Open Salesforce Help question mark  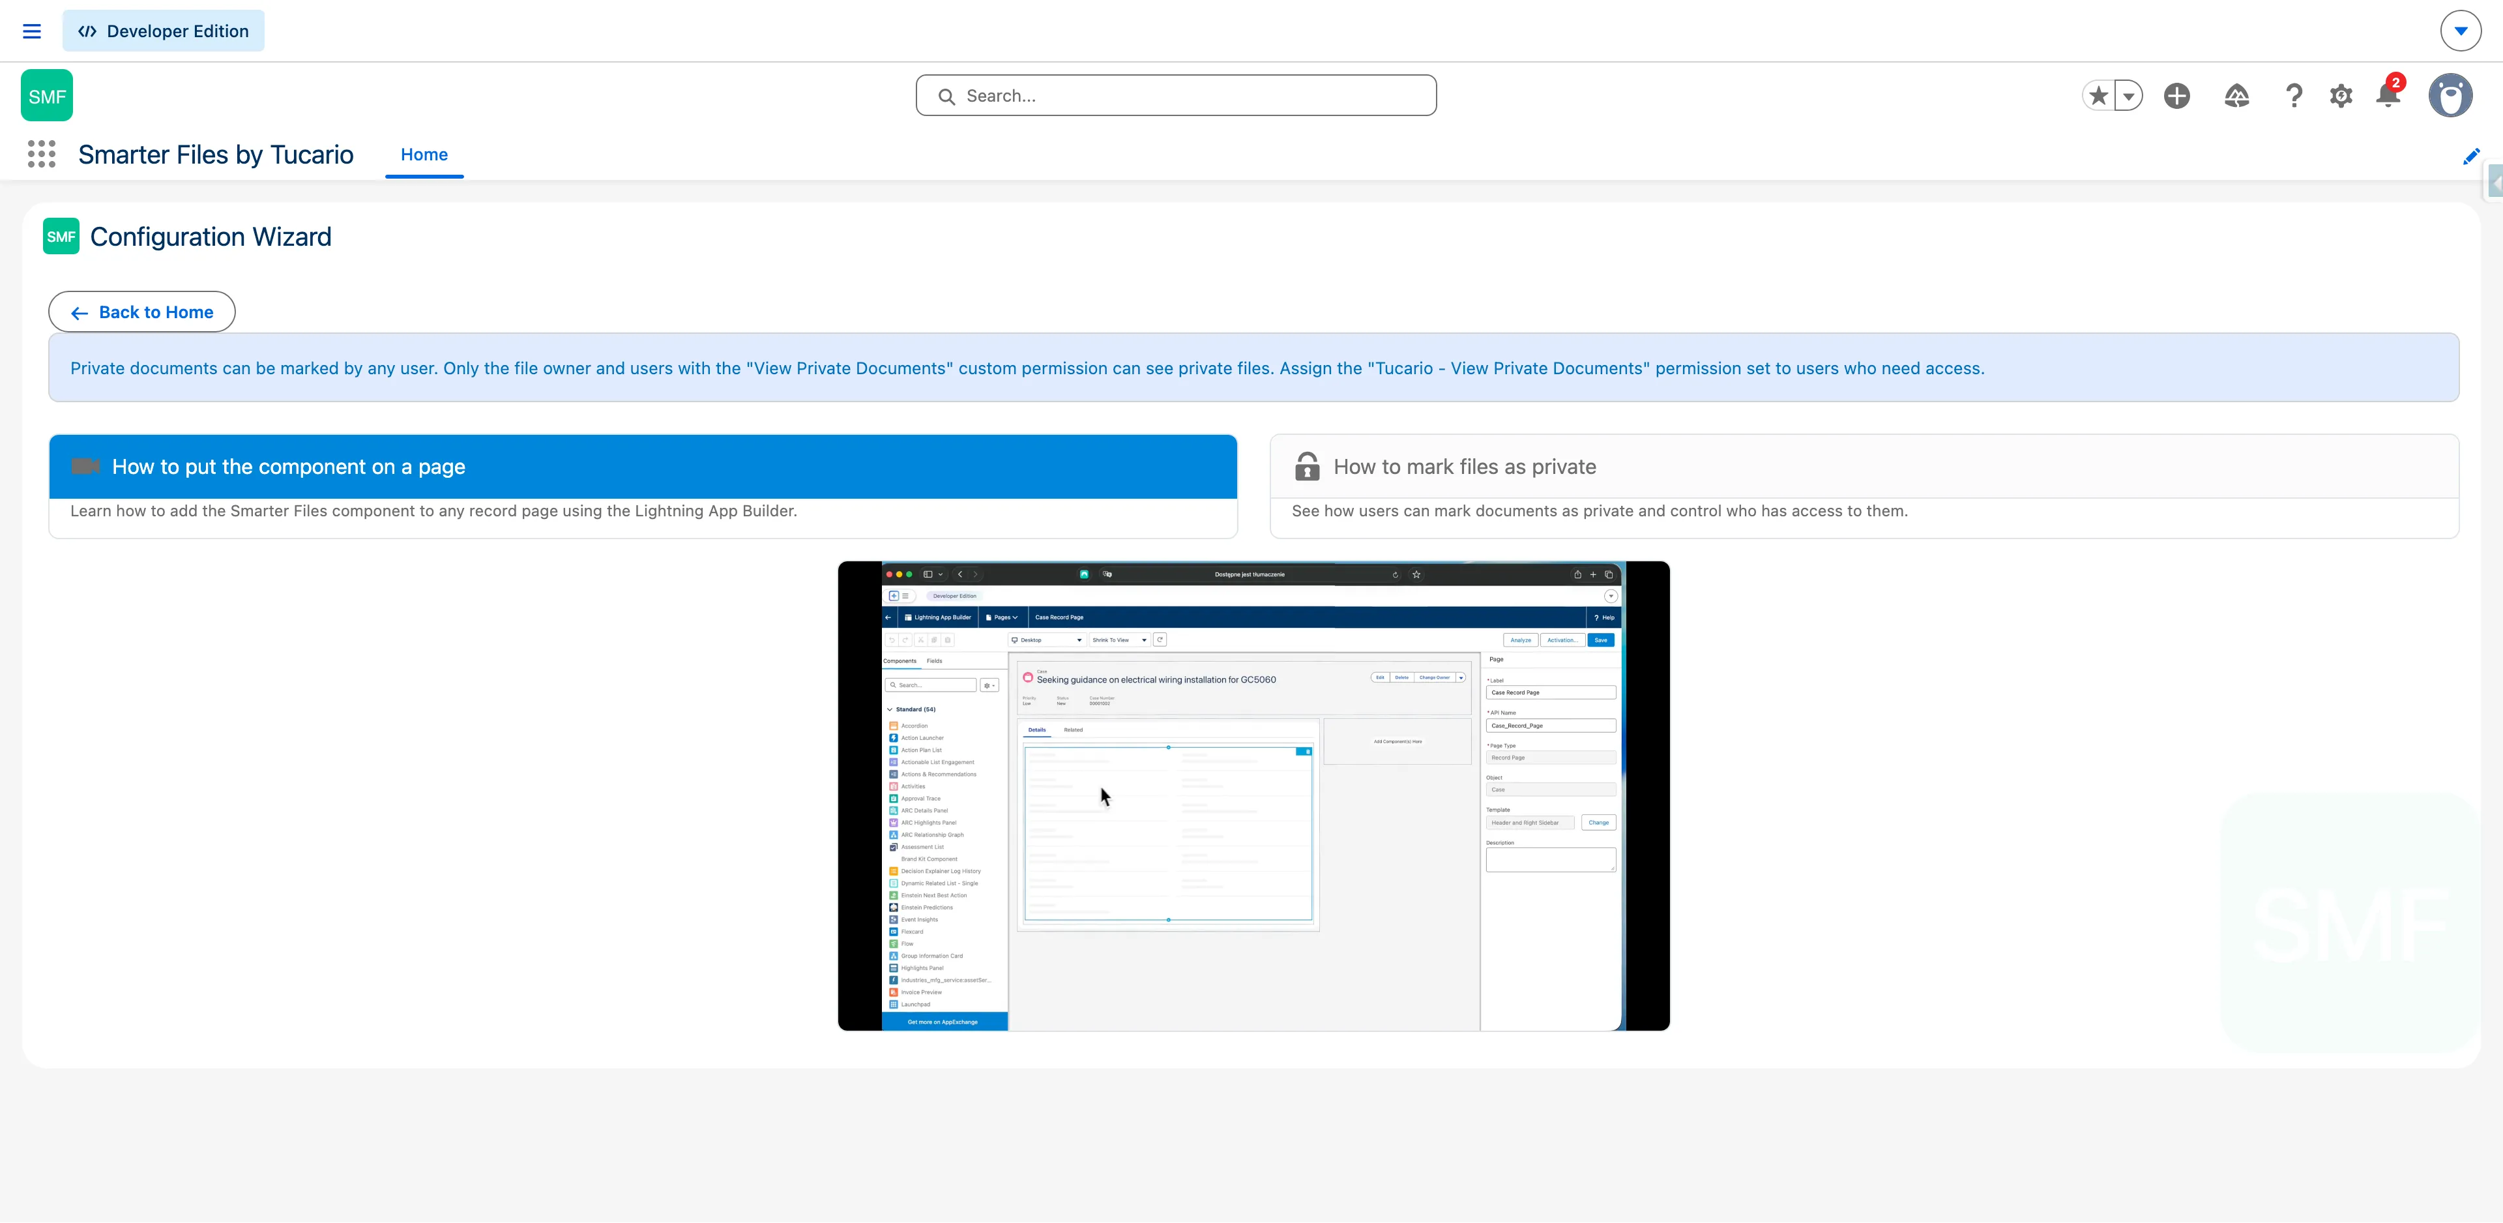coord(2294,95)
